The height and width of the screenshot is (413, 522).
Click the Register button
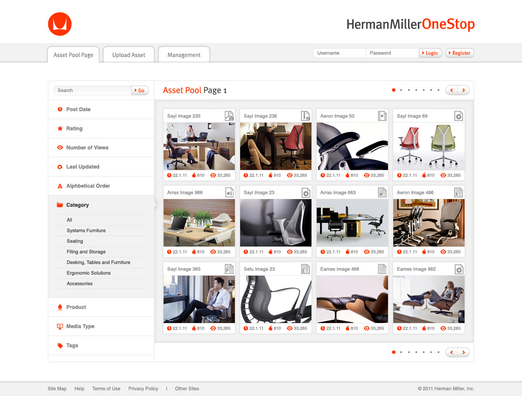(460, 53)
